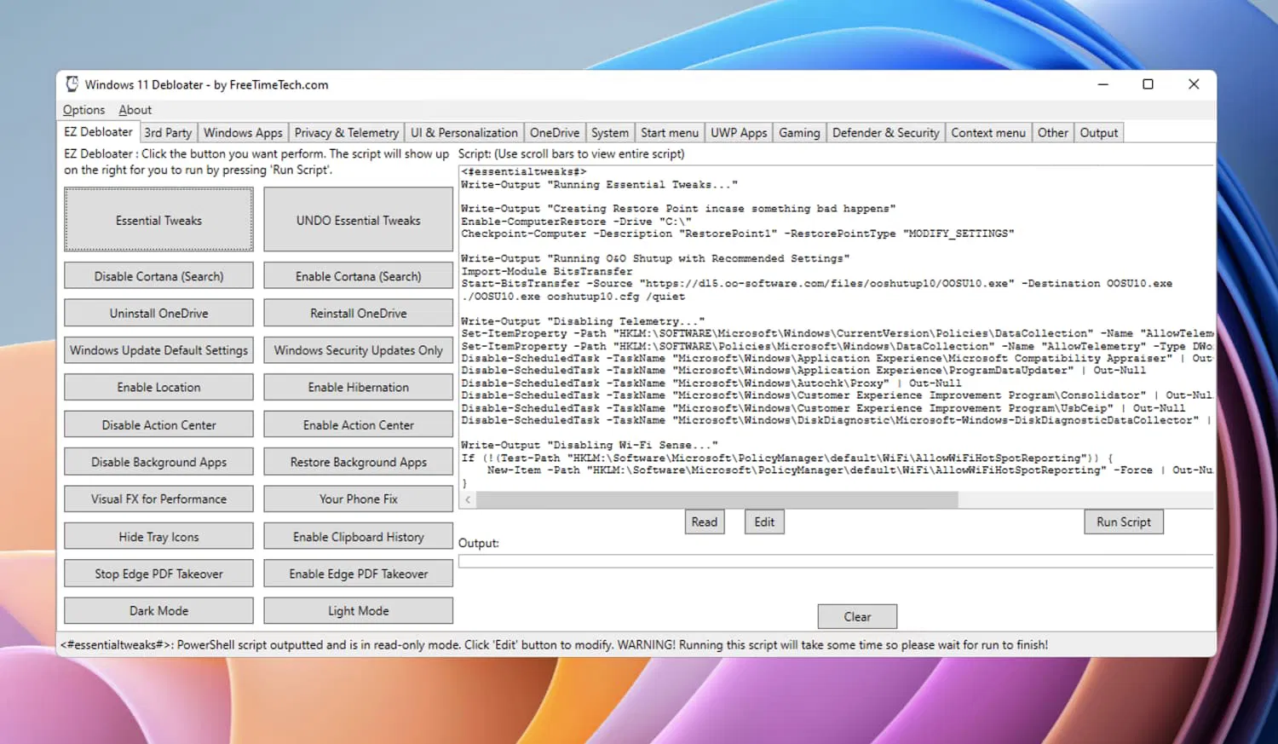Click Enable Hibernation button

pos(359,387)
